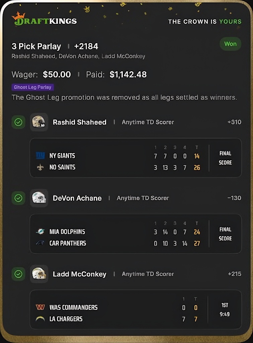Click the DraftKings crown logo
Screen dimensions: 253x343
pos(18,16)
